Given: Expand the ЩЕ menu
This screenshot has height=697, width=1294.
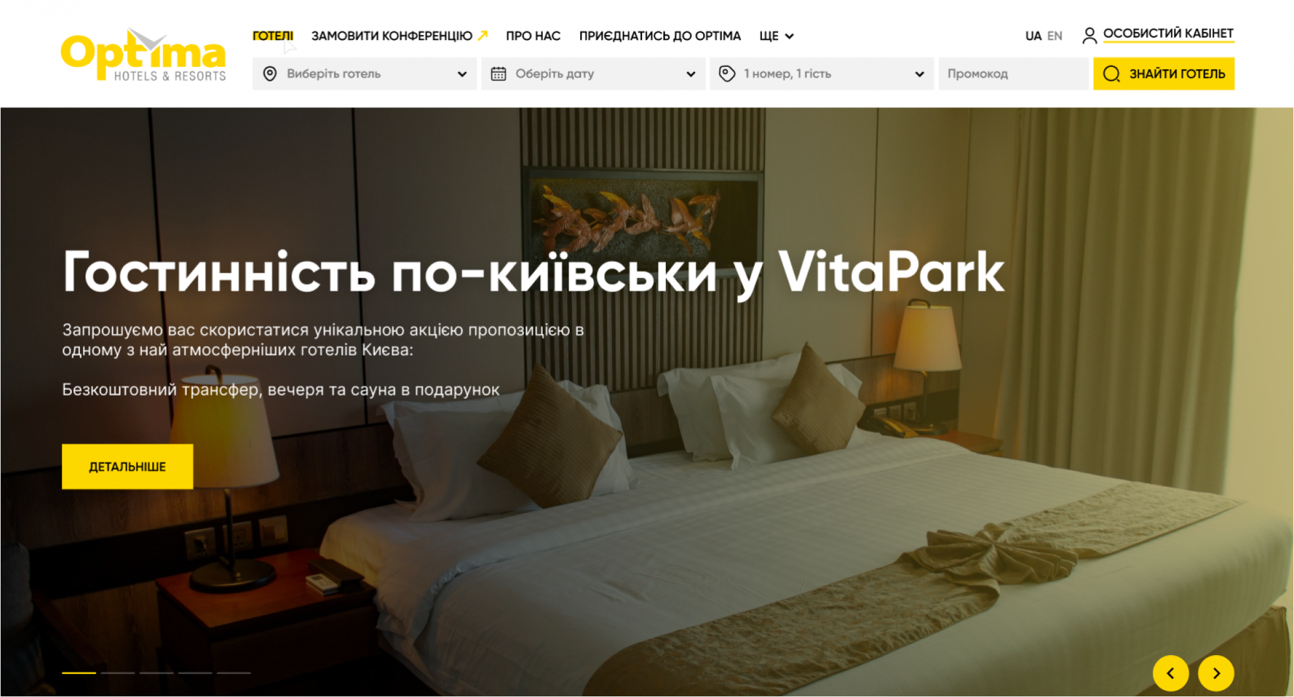Looking at the screenshot, I should tap(776, 36).
